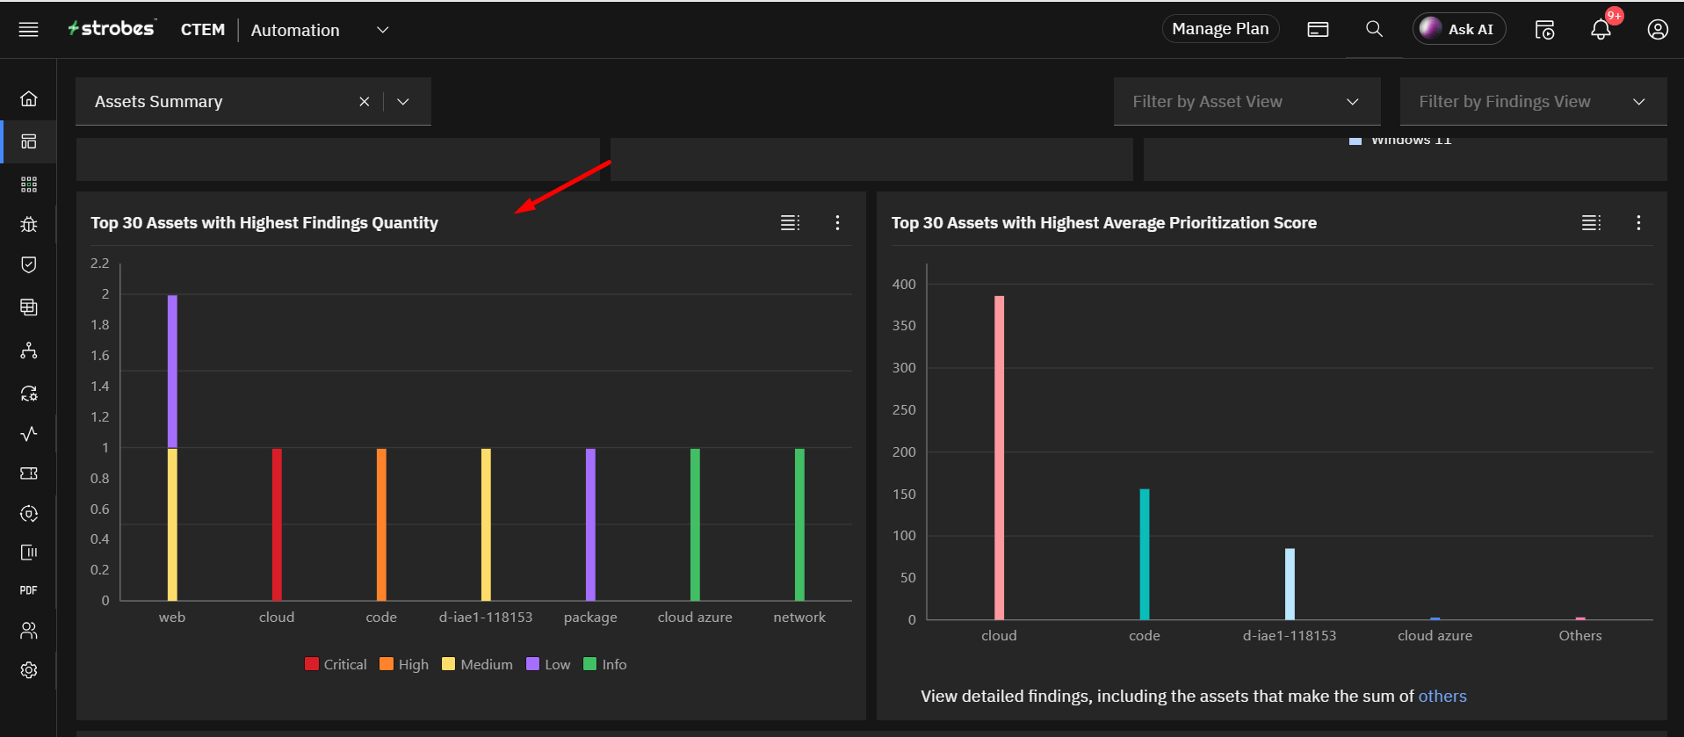Open Filter by Findings View dropdown
This screenshot has width=1684, height=737.
click(1533, 102)
